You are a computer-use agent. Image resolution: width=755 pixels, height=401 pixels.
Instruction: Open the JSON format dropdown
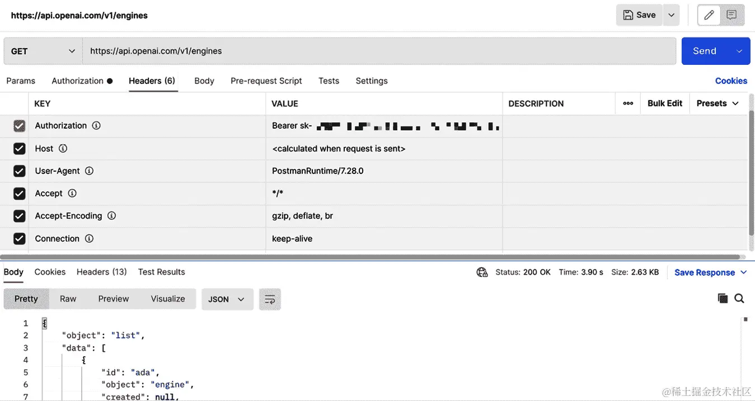(x=227, y=299)
